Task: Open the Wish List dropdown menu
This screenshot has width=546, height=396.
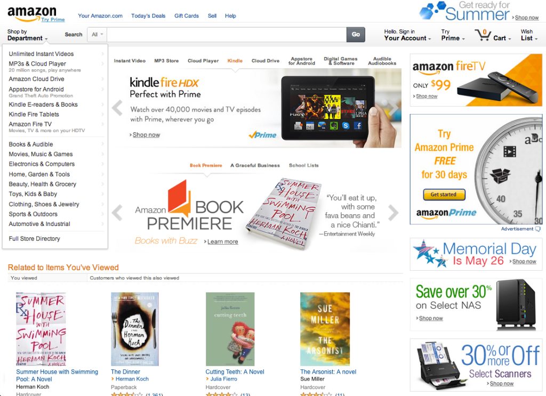Action: (529, 35)
